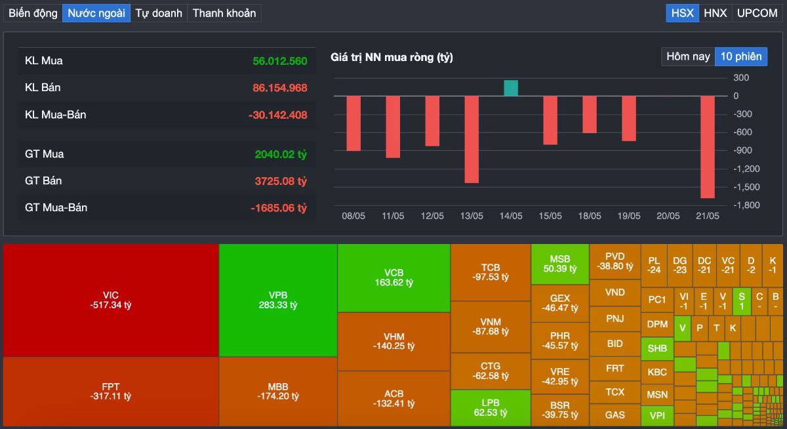Select the PVD -38.80 tỷ tile

click(x=615, y=262)
